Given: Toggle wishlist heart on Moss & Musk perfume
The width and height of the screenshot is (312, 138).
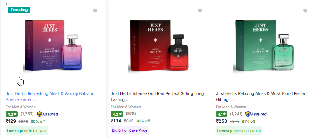Looking at the screenshot, I should click(x=305, y=11).
